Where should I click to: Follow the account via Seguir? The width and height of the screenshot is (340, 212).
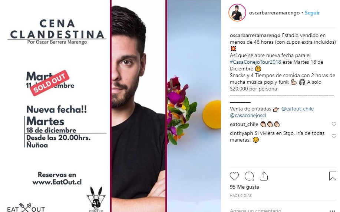(x=312, y=13)
